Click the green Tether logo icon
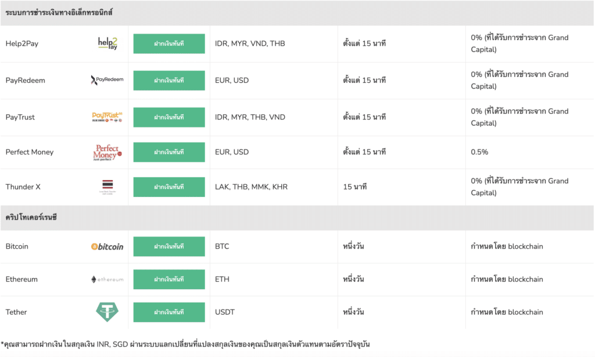The height and width of the screenshot is (357, 595). [x=107, y=312]
